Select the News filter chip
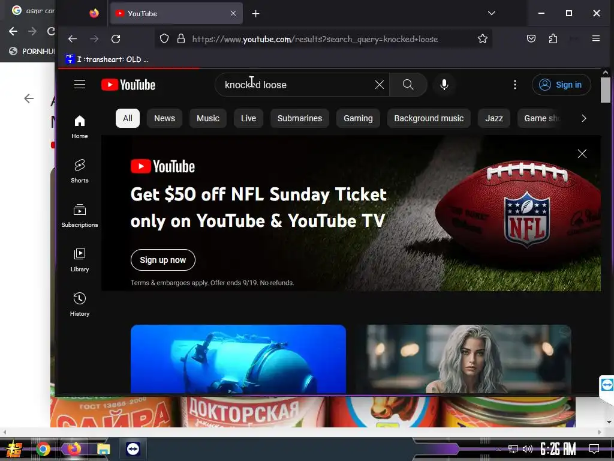Image resolution: width=614 pixels, height=461 pixels. 164,118
